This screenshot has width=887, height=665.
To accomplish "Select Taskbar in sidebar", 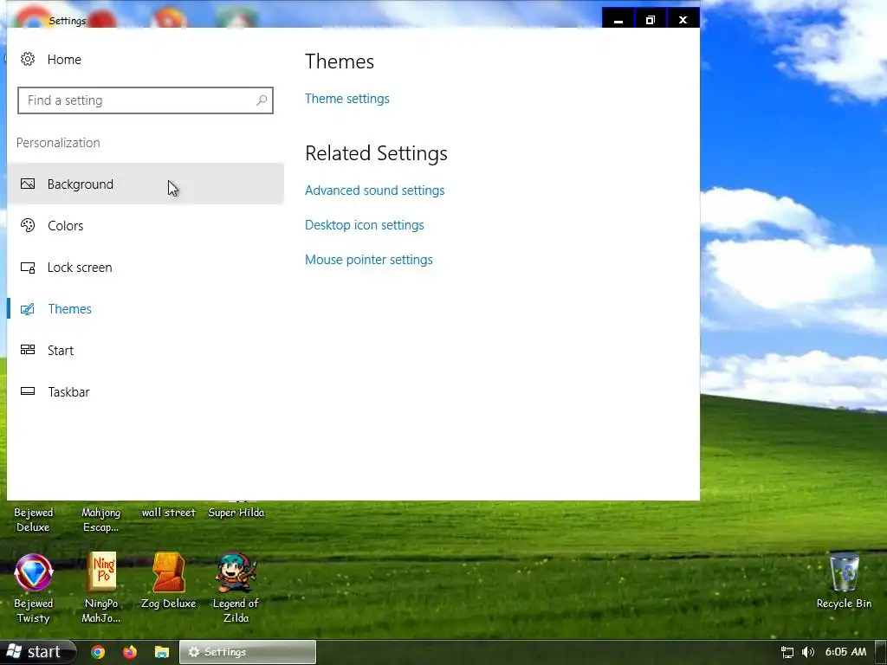I will 146,392.
